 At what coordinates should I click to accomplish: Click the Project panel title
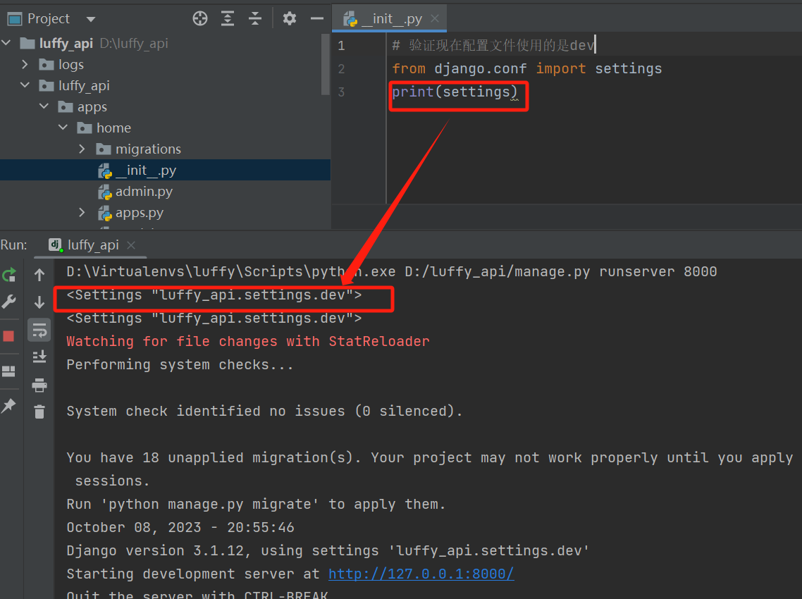pyautogui.click(x=48, y=19)
